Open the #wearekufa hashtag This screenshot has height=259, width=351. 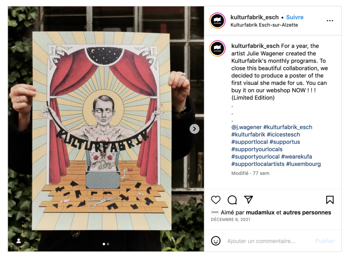[296, 157]
